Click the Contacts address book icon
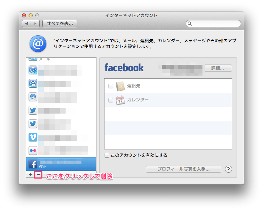This screenshot has width=263, height=211. point(120,86)
